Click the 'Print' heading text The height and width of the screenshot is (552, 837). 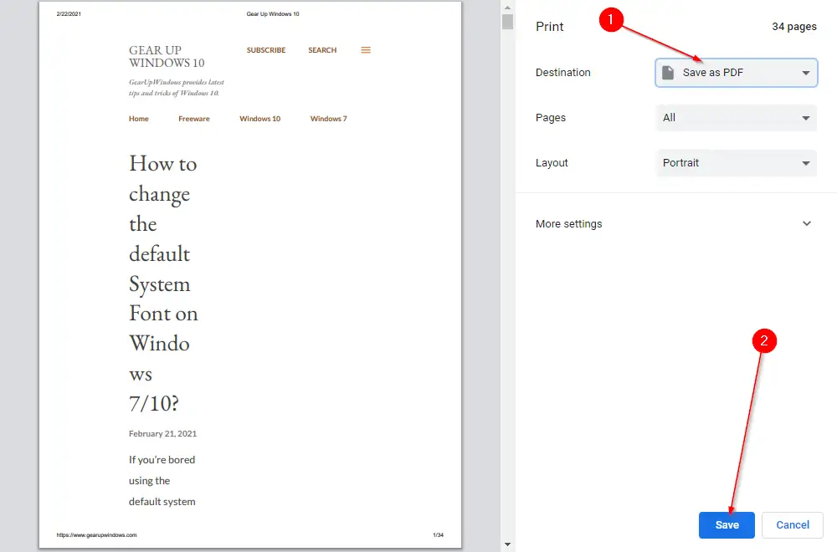click(x=549, y=27)
